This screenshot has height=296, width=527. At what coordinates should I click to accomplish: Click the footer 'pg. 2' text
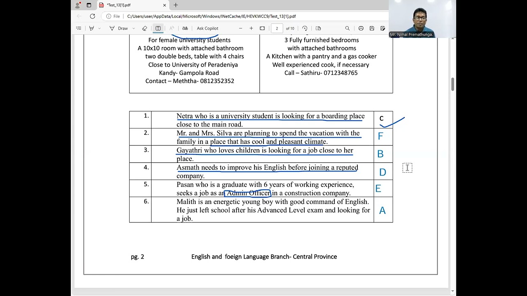click(x=138, y=257)
